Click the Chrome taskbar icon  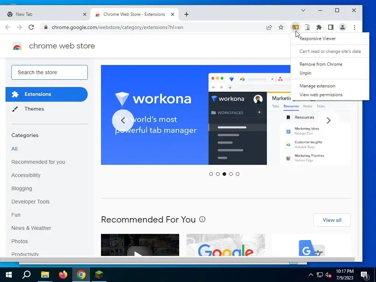(81, 275)
